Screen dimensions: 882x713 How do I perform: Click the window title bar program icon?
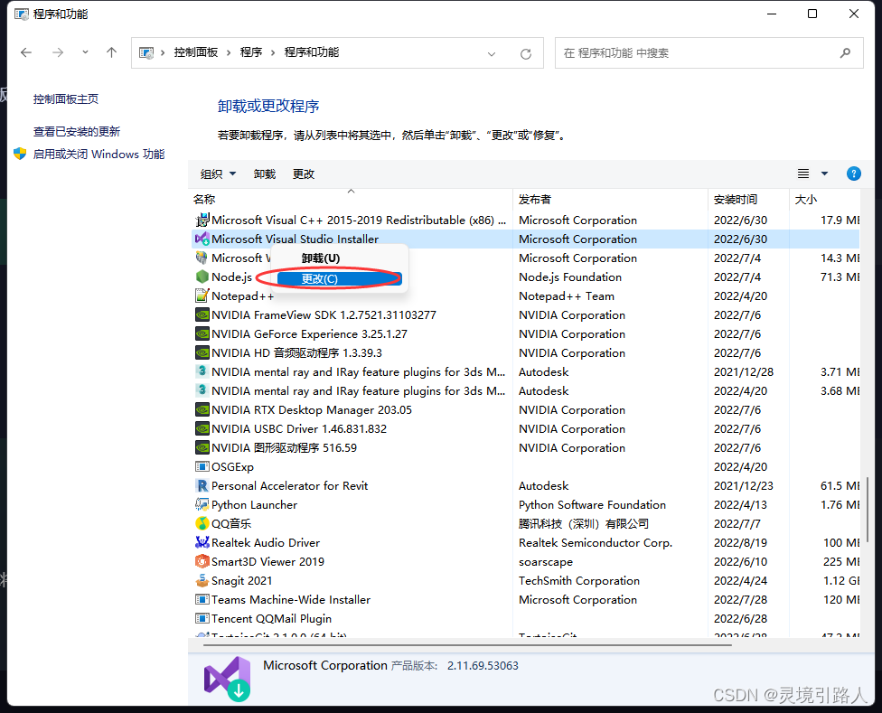22,14
